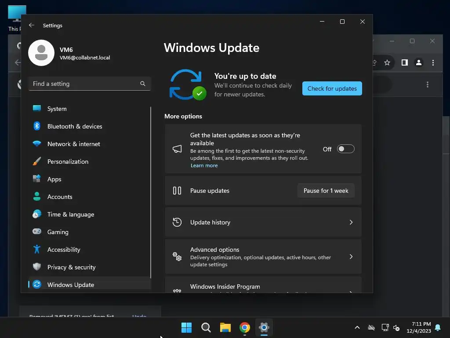Click the Accessibility figure icon
The image size is (450, 338).
coord(37,249)
